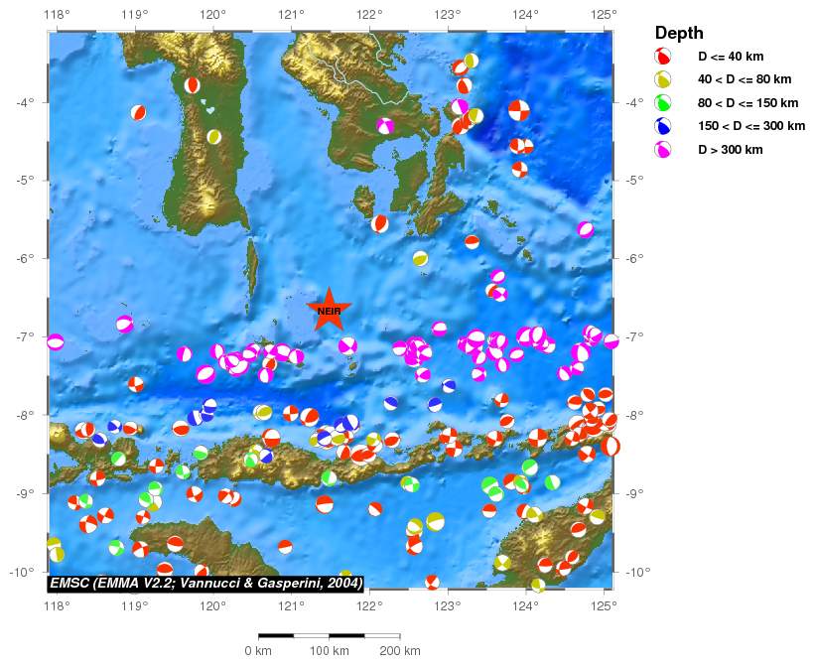The image size is (815, 665).
Task: Select the magenta beachball just southeast of the star
Action: point(347,345)
